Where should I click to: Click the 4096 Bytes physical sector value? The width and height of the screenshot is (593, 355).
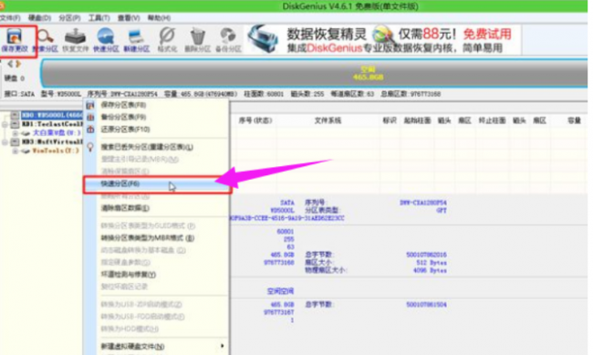pos(430,271)
